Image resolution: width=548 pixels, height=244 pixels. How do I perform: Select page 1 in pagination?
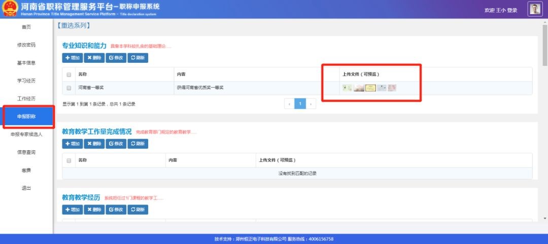point(300,104)
